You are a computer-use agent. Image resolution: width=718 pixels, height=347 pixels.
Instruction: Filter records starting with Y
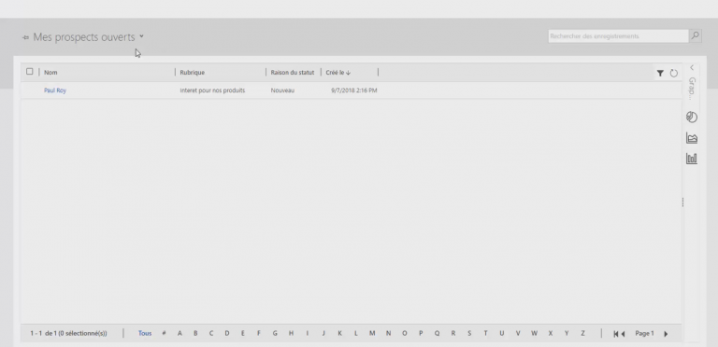click(567, 333)
